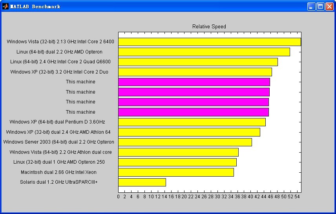Viewport: 336px width, 214px height.
Task: Click the topmost magenta "This machine" bar
Action: (x=194, y=82)
